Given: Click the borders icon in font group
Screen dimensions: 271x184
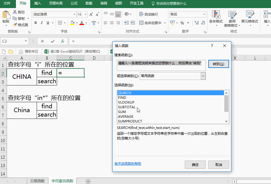Looking at the screenshot, I should click(60, 23).
